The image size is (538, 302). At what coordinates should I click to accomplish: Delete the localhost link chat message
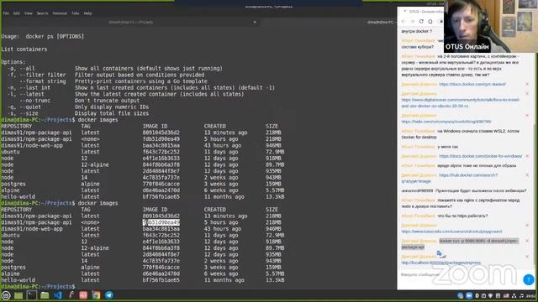tap(527, 257)
